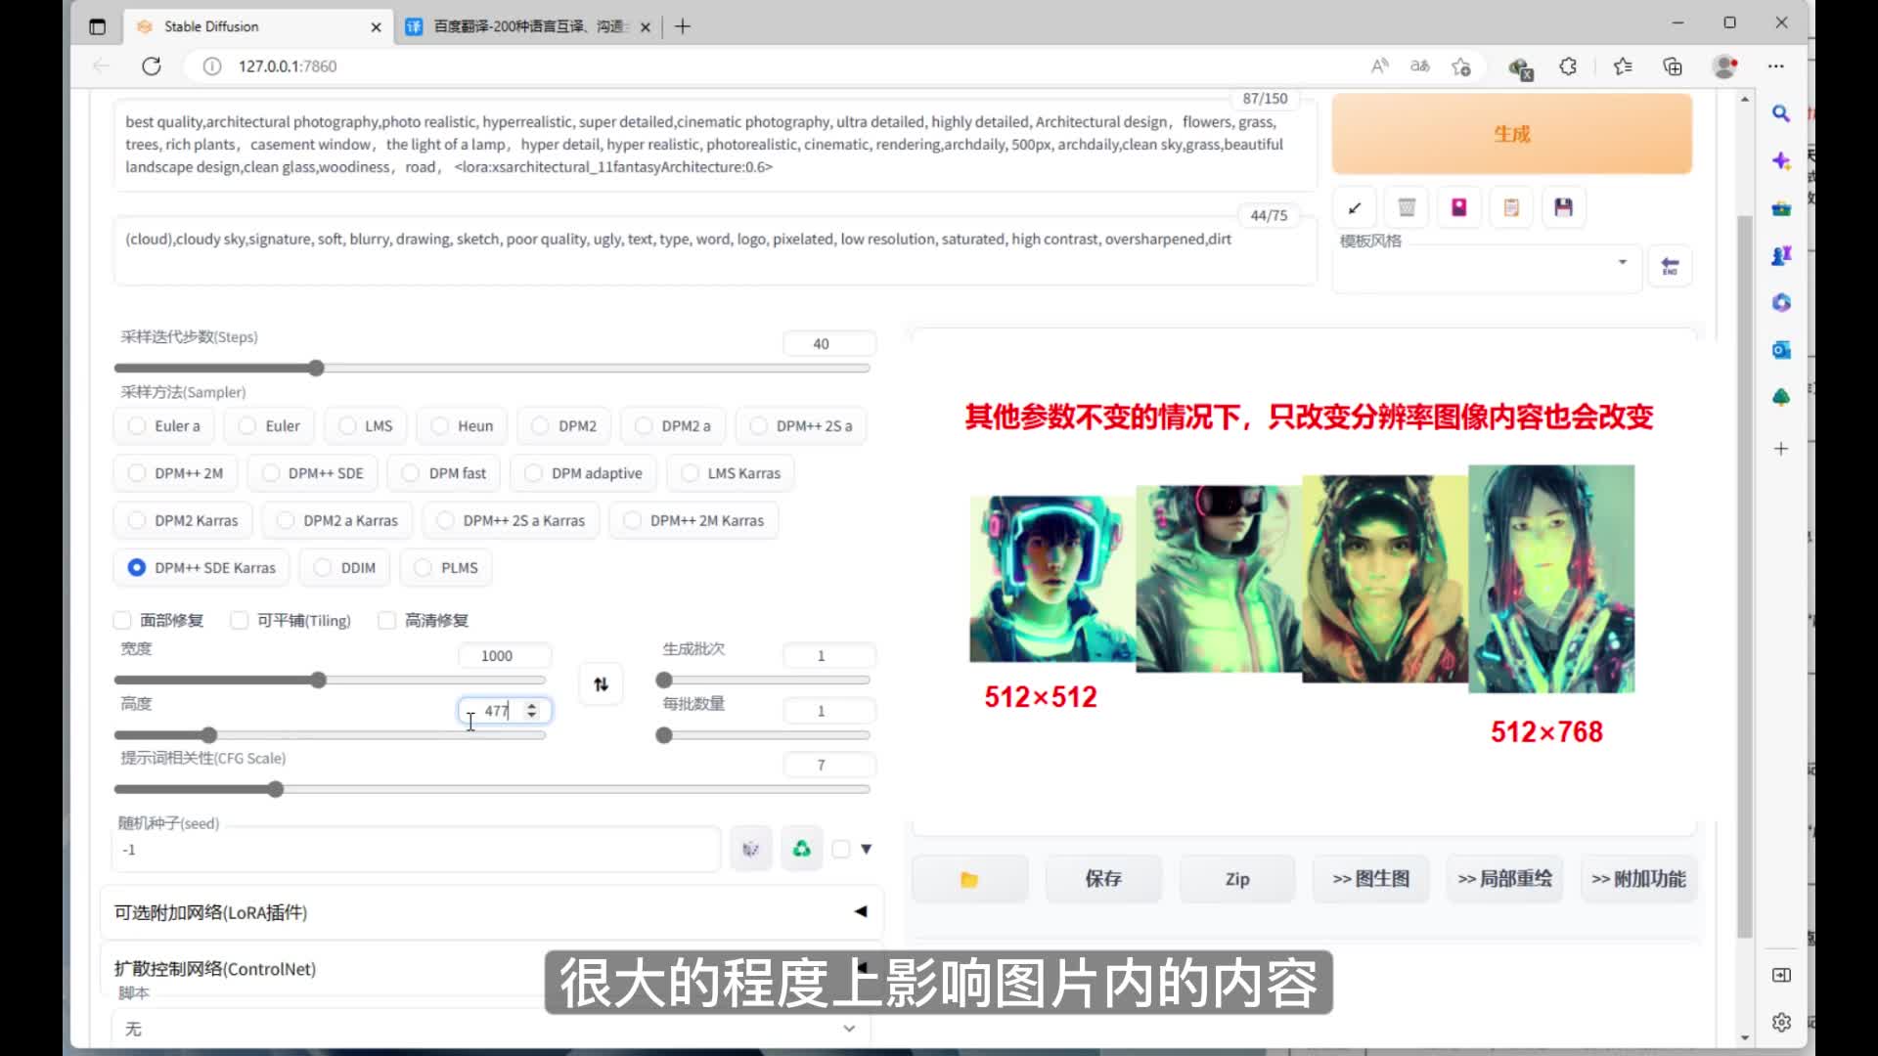Click the pink show extra networks icon
1878x1056 pixels.
coord(1458,207)
